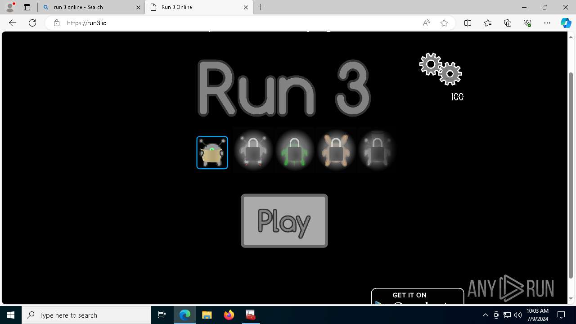View site information lock icon
The image size is (576, 324).
click(57, 23)
